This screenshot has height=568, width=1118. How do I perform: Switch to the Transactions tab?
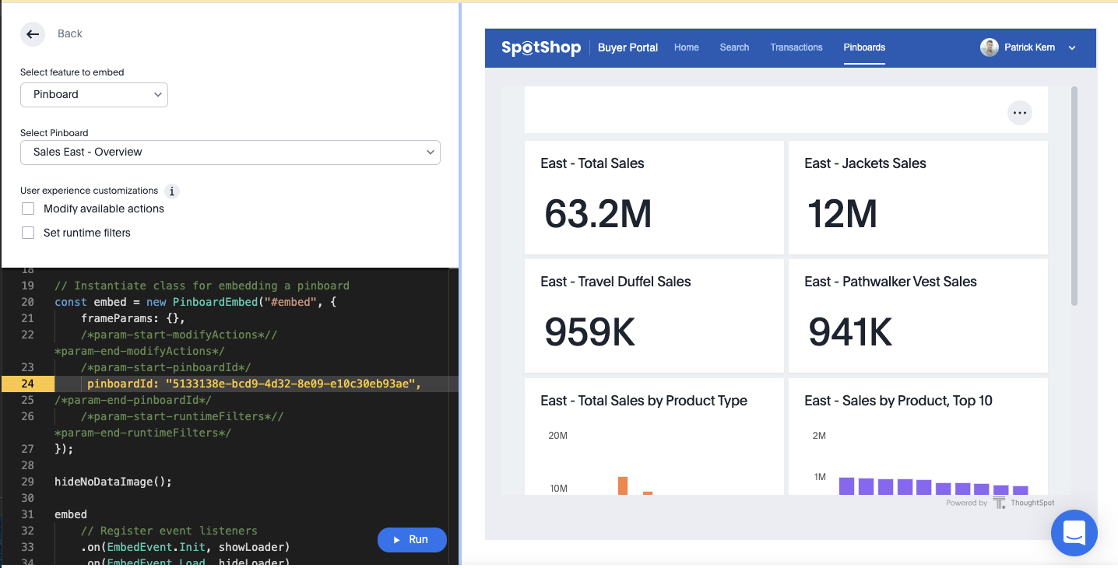pyautogui.click(x=796, y=47)
